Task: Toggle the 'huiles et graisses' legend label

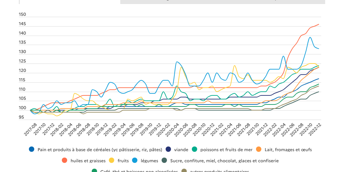Action: (x=88, y=161)
